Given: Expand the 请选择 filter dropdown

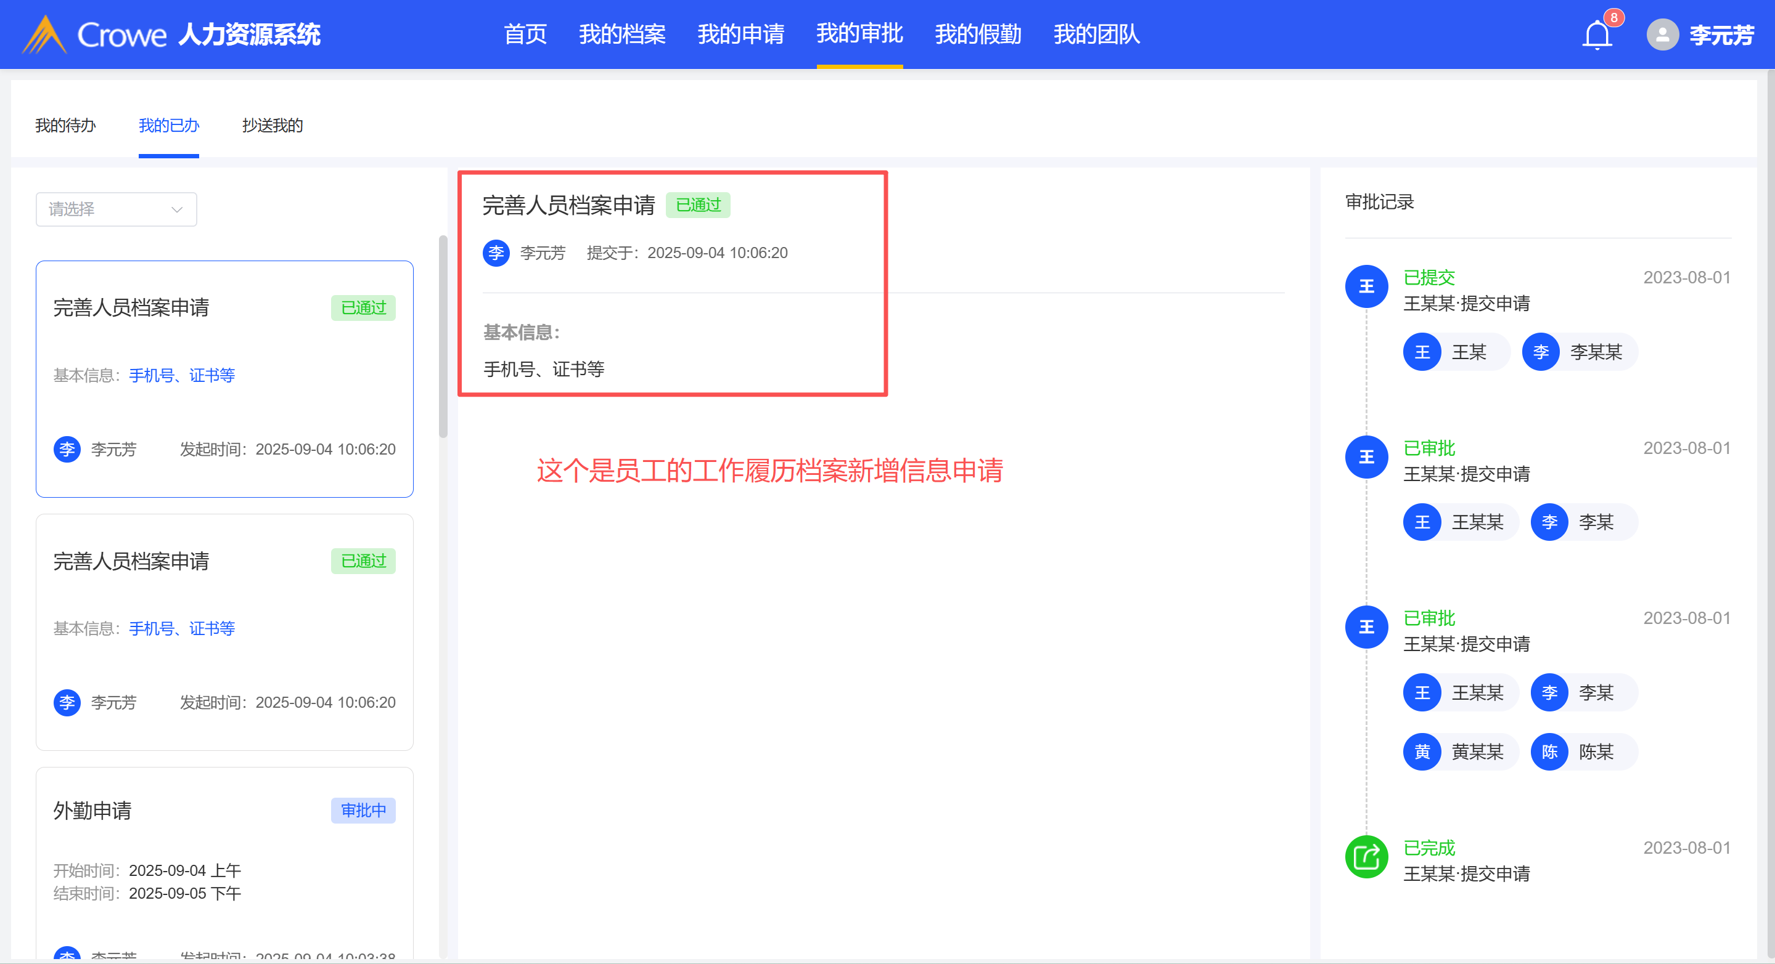Looking at the screenshot, I should 116,209.
